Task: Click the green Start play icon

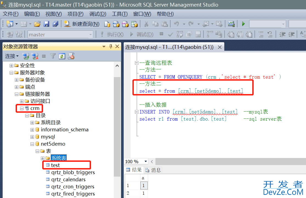Action: pyautogui.click(x=243, y=24)
